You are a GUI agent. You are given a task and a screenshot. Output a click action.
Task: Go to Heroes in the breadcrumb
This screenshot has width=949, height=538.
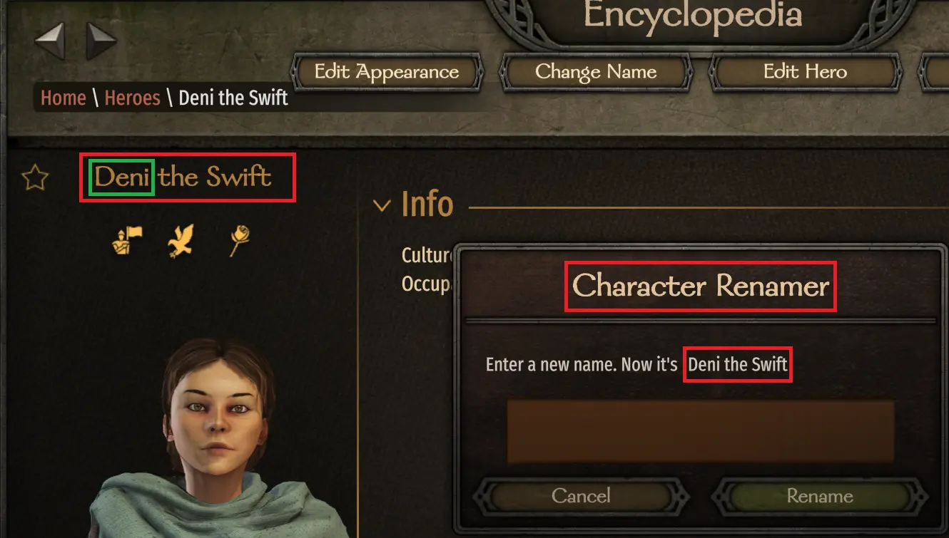pos(132,98)
